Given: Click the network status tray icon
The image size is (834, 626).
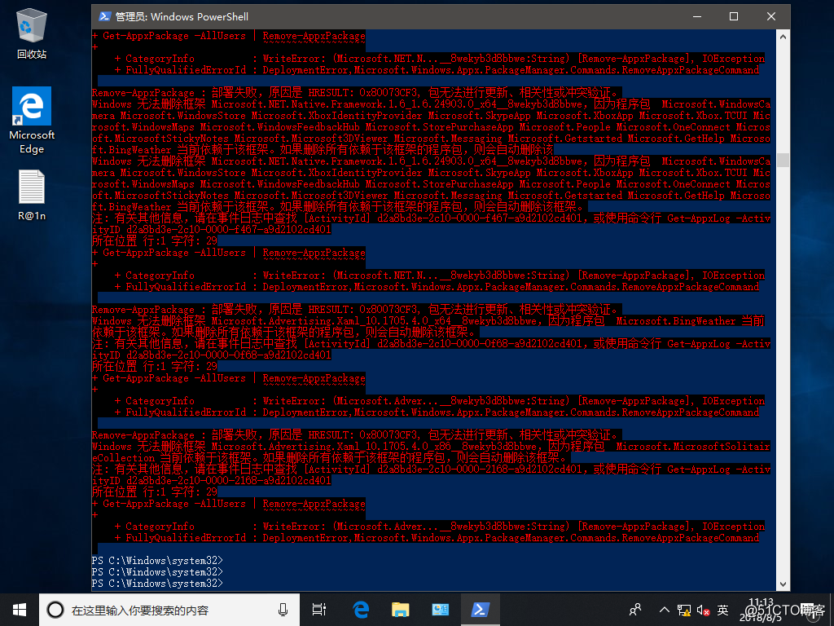Looking at the screenshot, I should (684, 610).
